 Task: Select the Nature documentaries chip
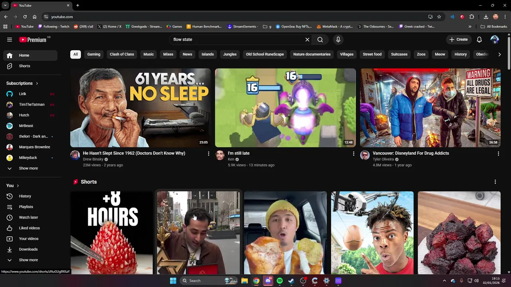tap(312, 54)
